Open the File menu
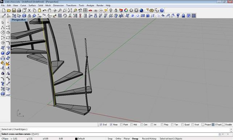The image size is (233, 140). coord(3,5)
